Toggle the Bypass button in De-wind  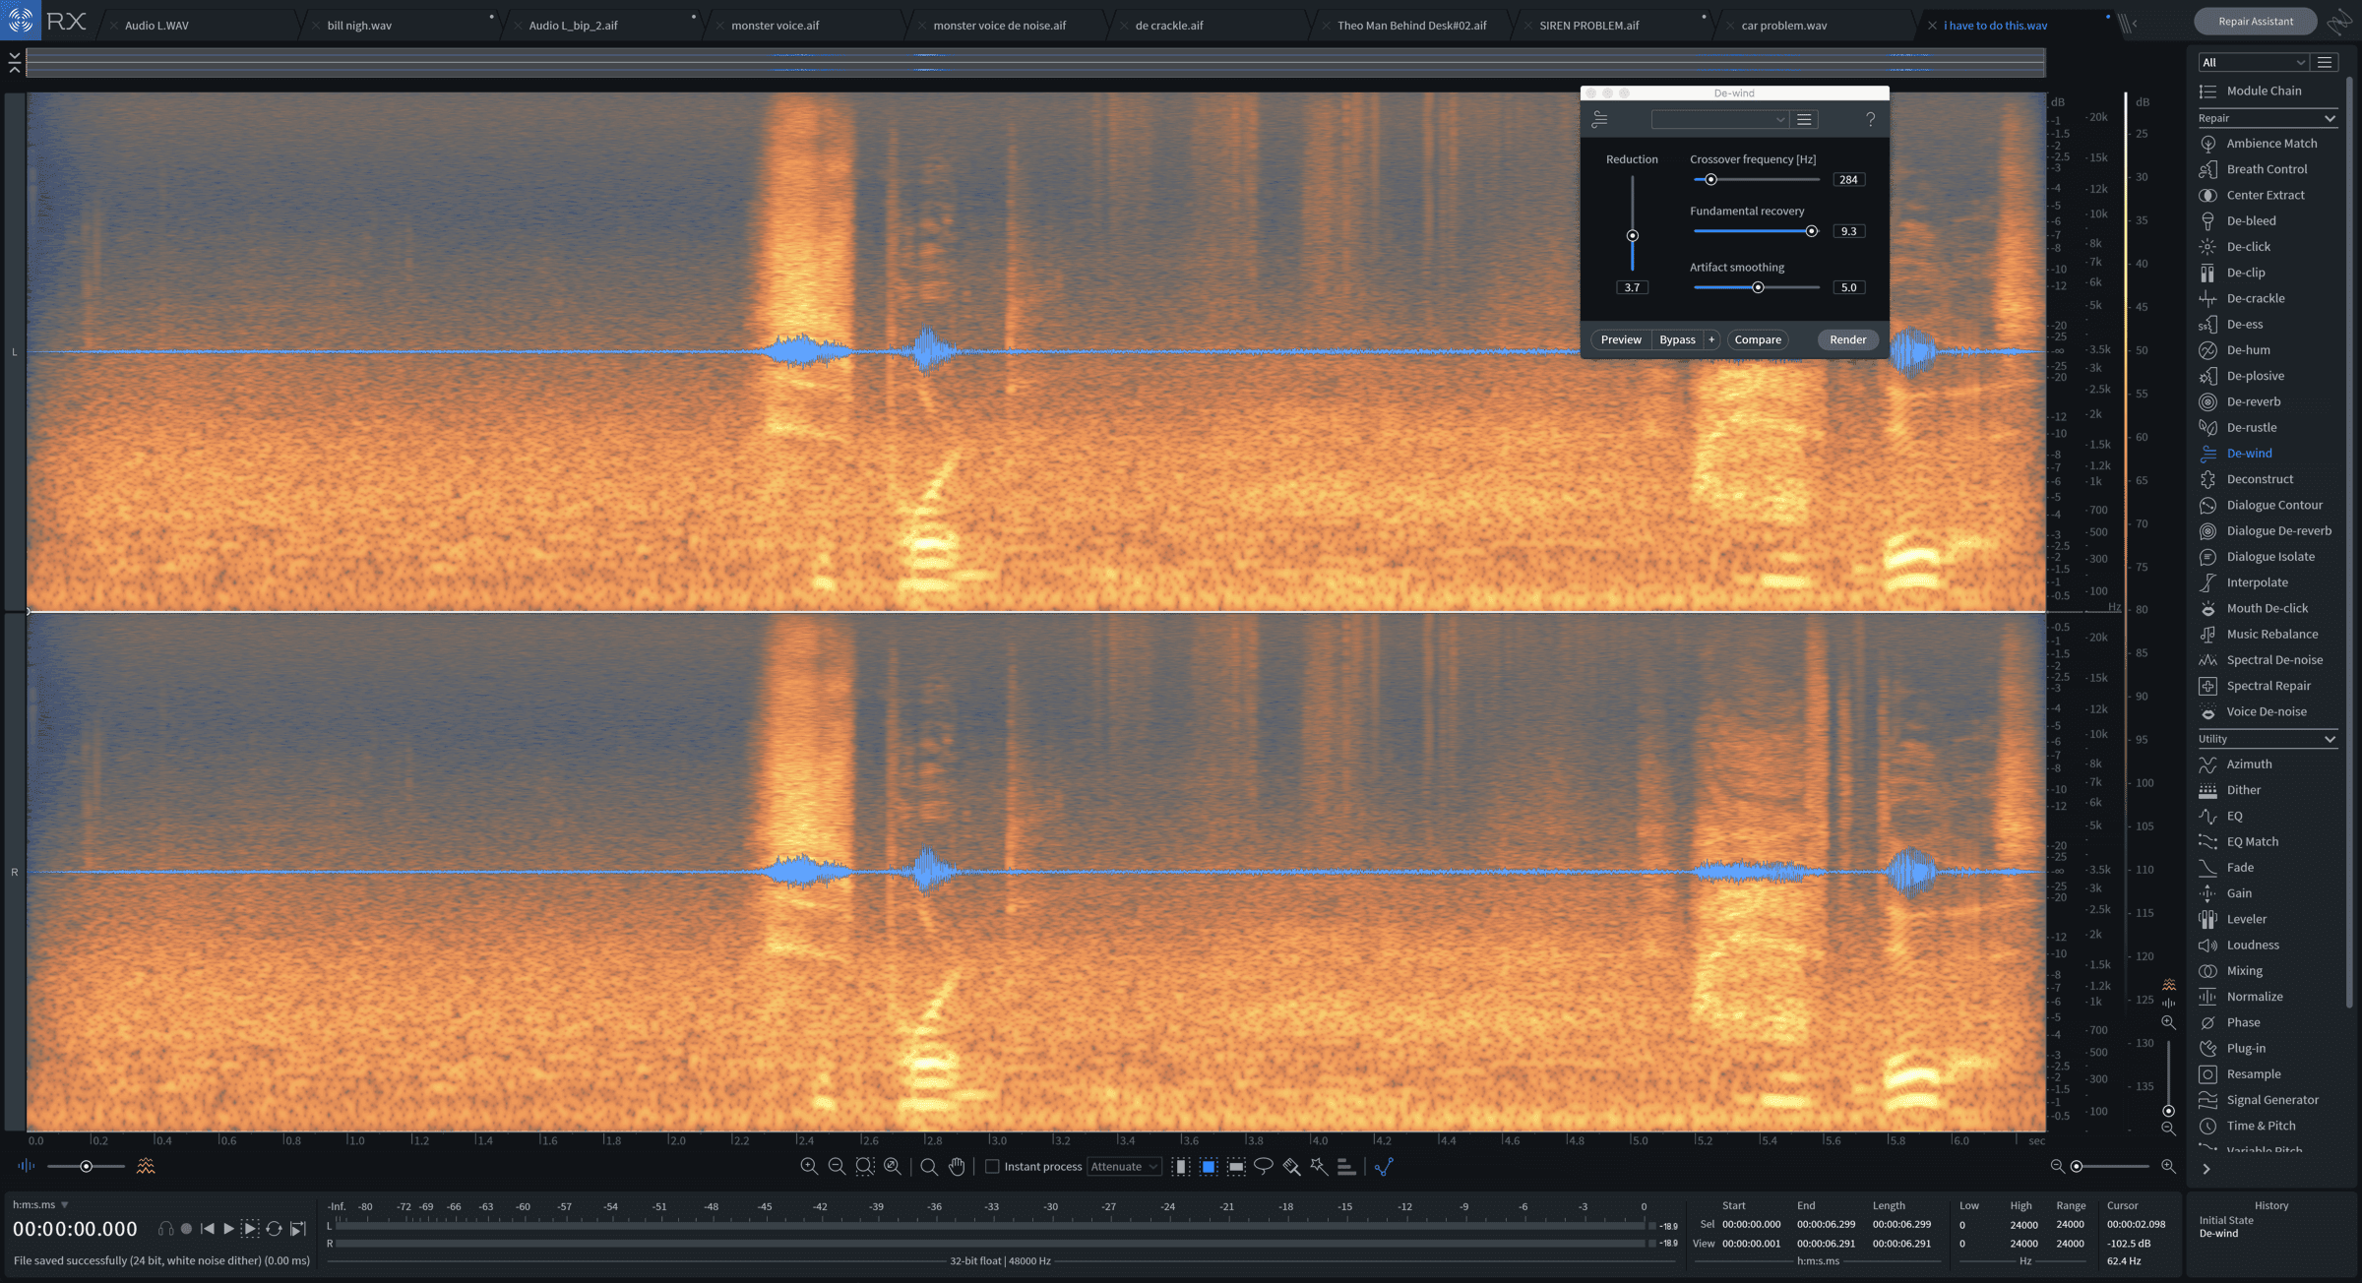coord(1677,339)
